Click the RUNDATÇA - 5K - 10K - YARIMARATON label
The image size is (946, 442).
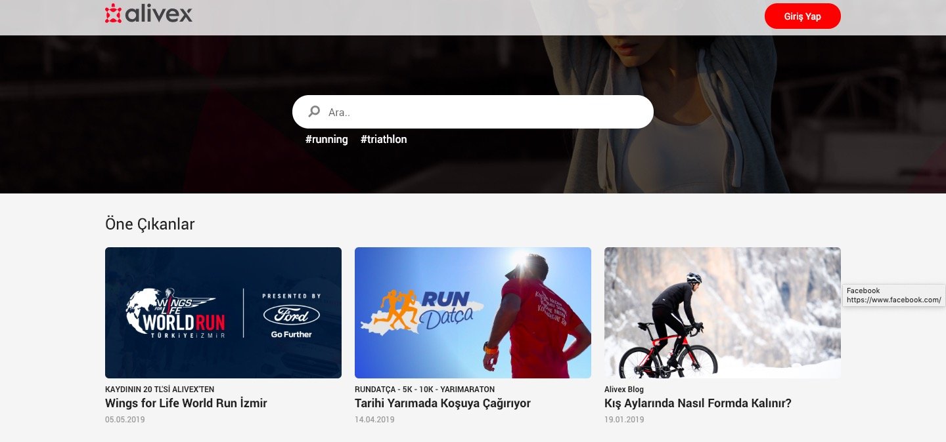pos(424,390)
